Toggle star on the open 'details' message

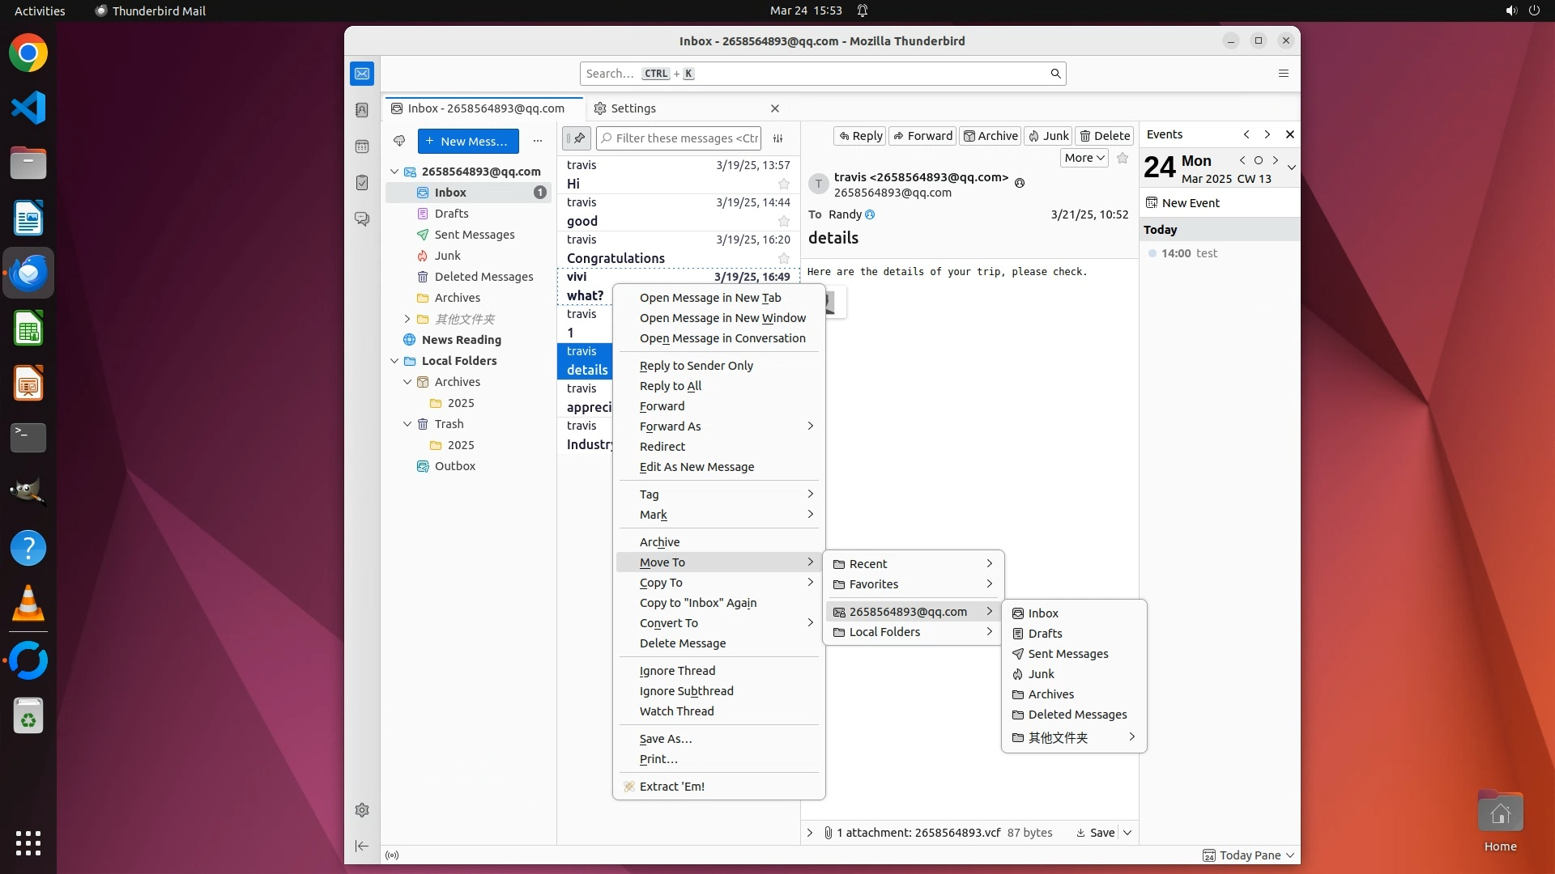pos(1122,158)
